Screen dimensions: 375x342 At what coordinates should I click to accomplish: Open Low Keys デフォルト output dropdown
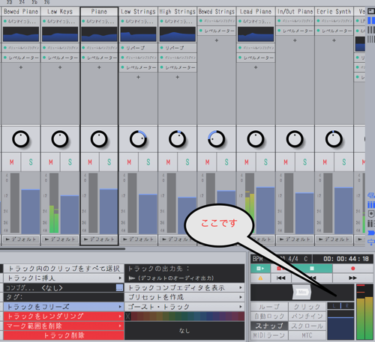(60, 239)
